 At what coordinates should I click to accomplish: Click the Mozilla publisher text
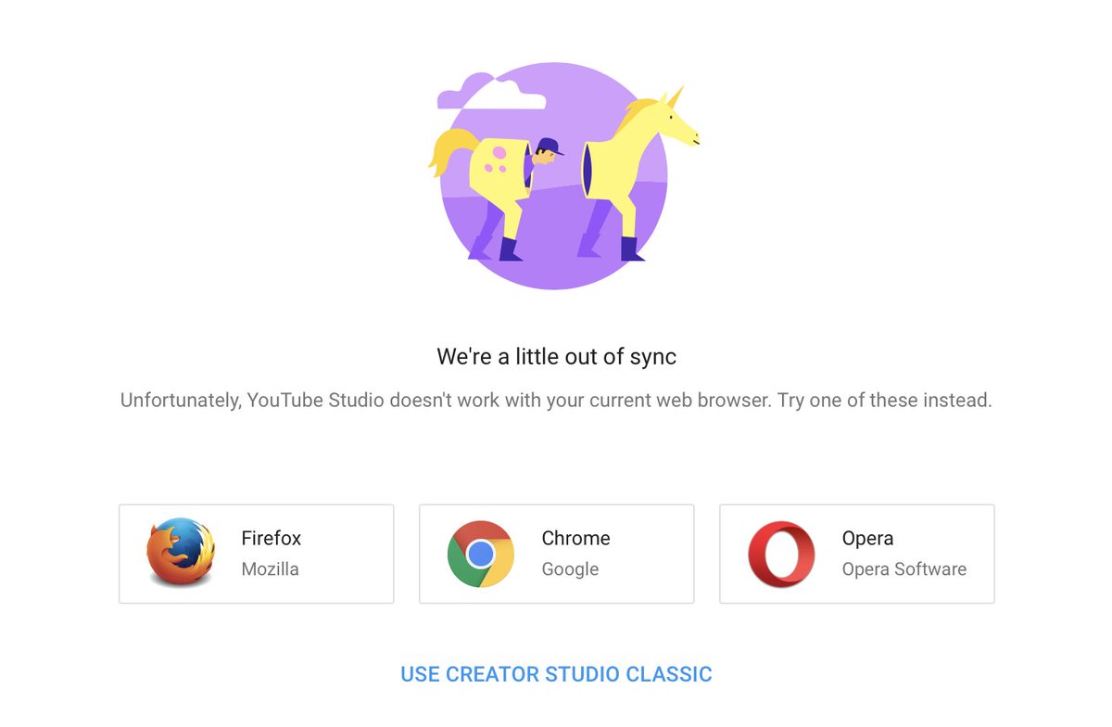pos(270,569)
